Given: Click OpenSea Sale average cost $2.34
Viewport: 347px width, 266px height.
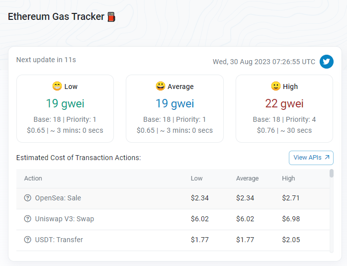Looking at the screenshot, I should (x=245, y=198).
